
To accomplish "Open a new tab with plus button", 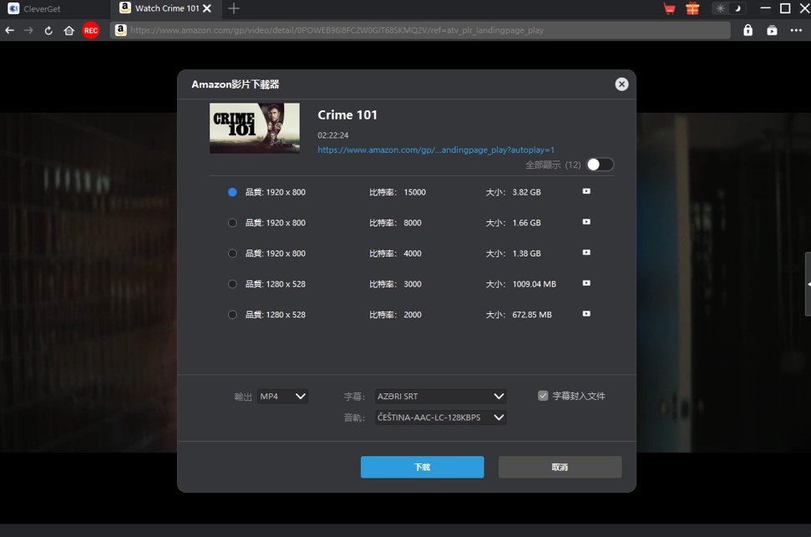I will coord(234,9).
